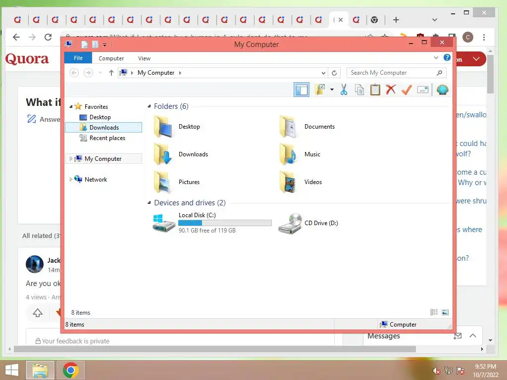Click the muted volume tray icon
The image size is (507, 380).
(437, 371)
